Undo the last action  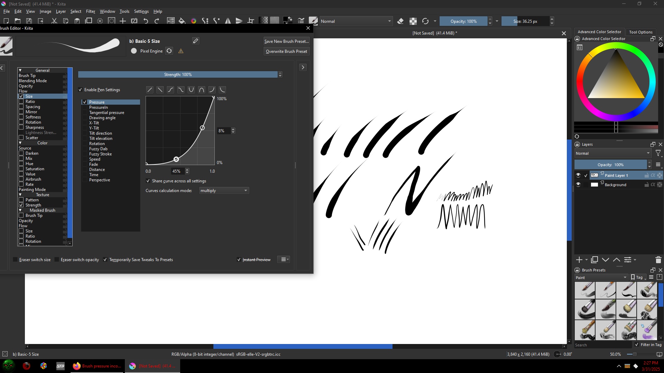tap(146, 21)
